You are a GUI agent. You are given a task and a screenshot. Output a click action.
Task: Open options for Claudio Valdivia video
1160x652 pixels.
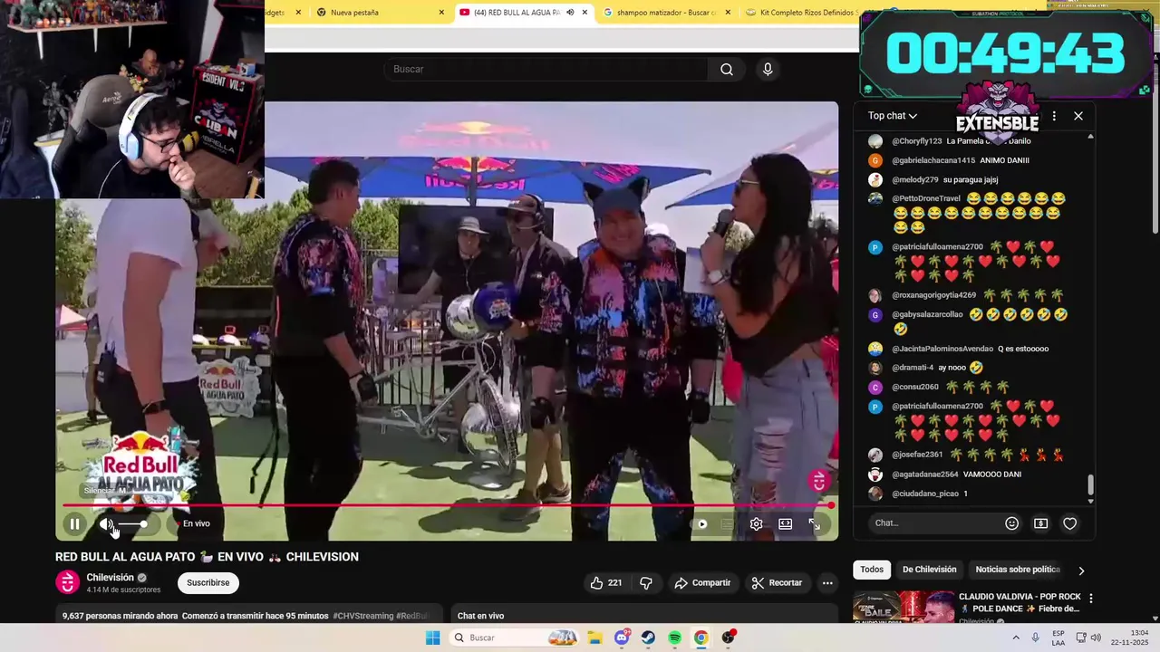[1090, 599]
